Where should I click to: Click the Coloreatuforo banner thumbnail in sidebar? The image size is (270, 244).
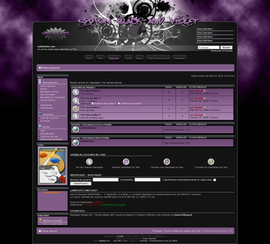pos(53,165)
